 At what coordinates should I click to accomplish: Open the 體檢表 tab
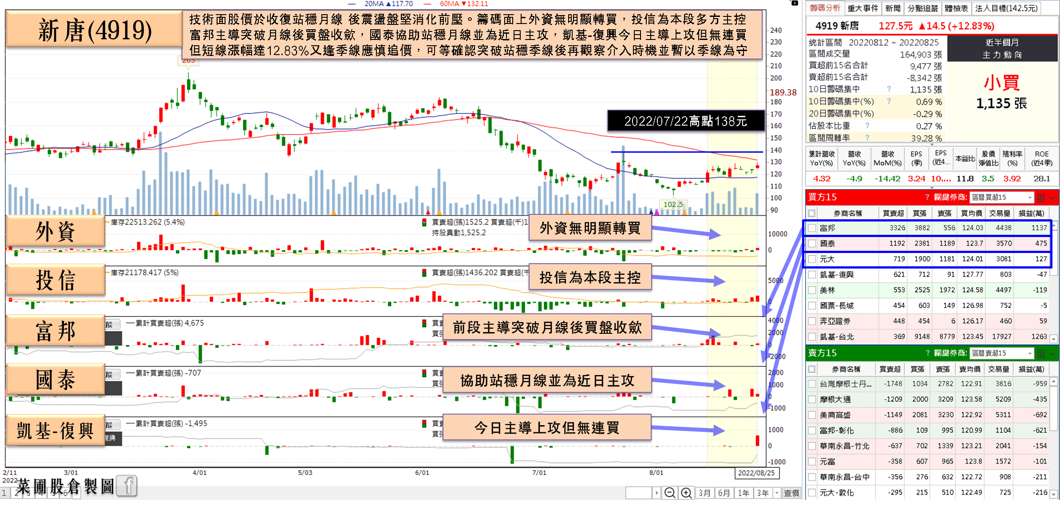pyautogui.click(x=956, y=8)
